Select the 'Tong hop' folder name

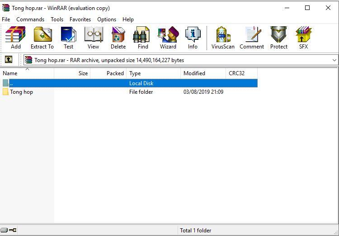click(21, 92)
